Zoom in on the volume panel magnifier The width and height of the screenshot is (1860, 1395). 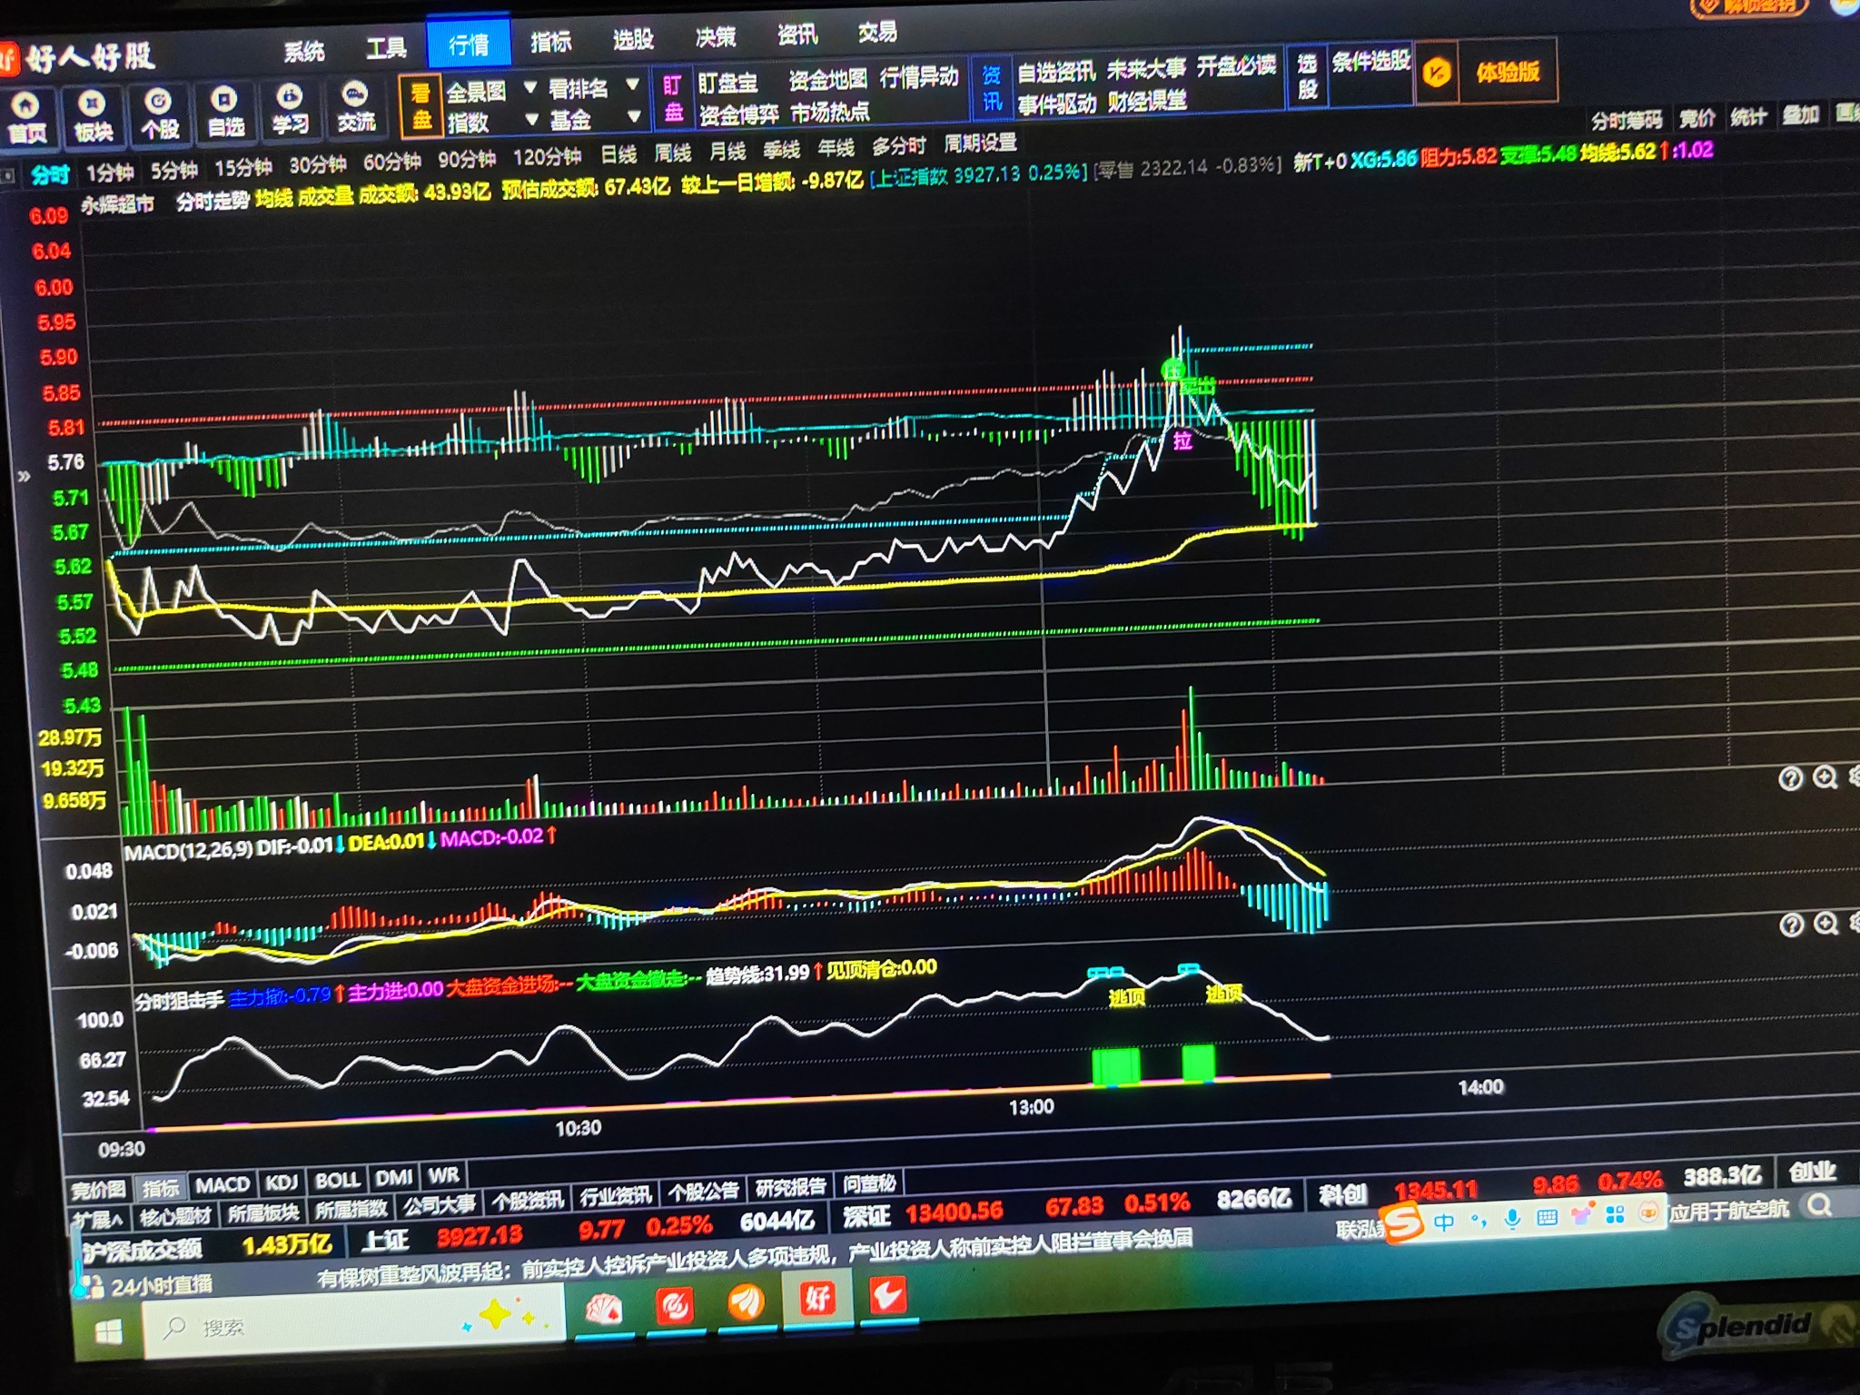click(1825, 777)
